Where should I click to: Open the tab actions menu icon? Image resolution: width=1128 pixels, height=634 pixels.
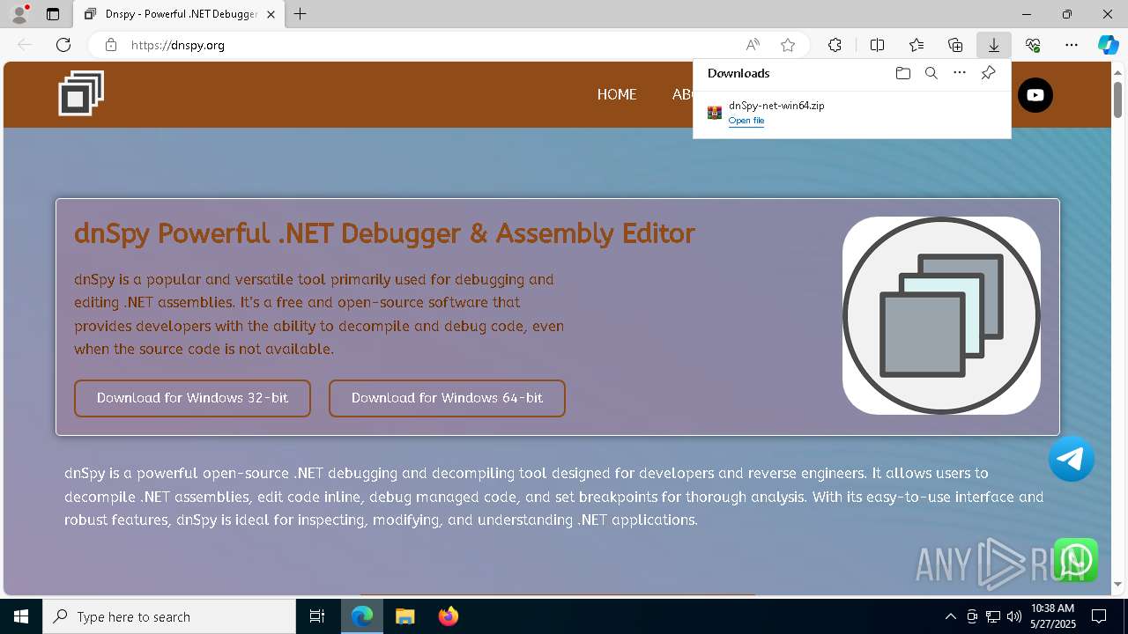(x=53, y=14)
